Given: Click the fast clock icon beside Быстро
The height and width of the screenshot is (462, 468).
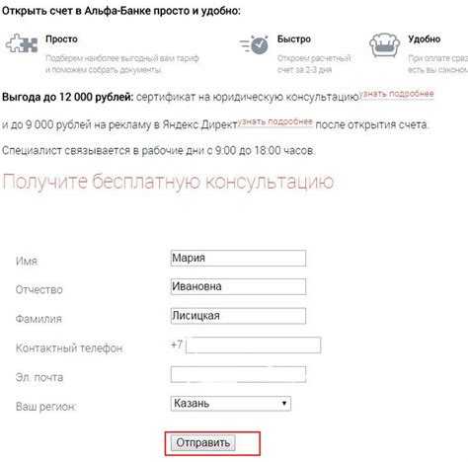Looking at the screenshot, I should (x=254, y=44).
